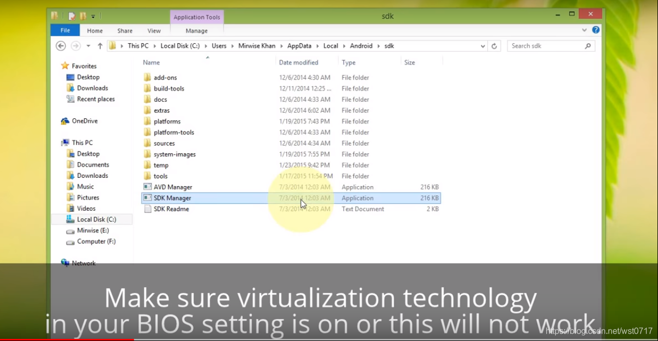Open the Help question mark icon
Image resolution: width=658 pixels, height=341 pixels.
coord(596,30)
